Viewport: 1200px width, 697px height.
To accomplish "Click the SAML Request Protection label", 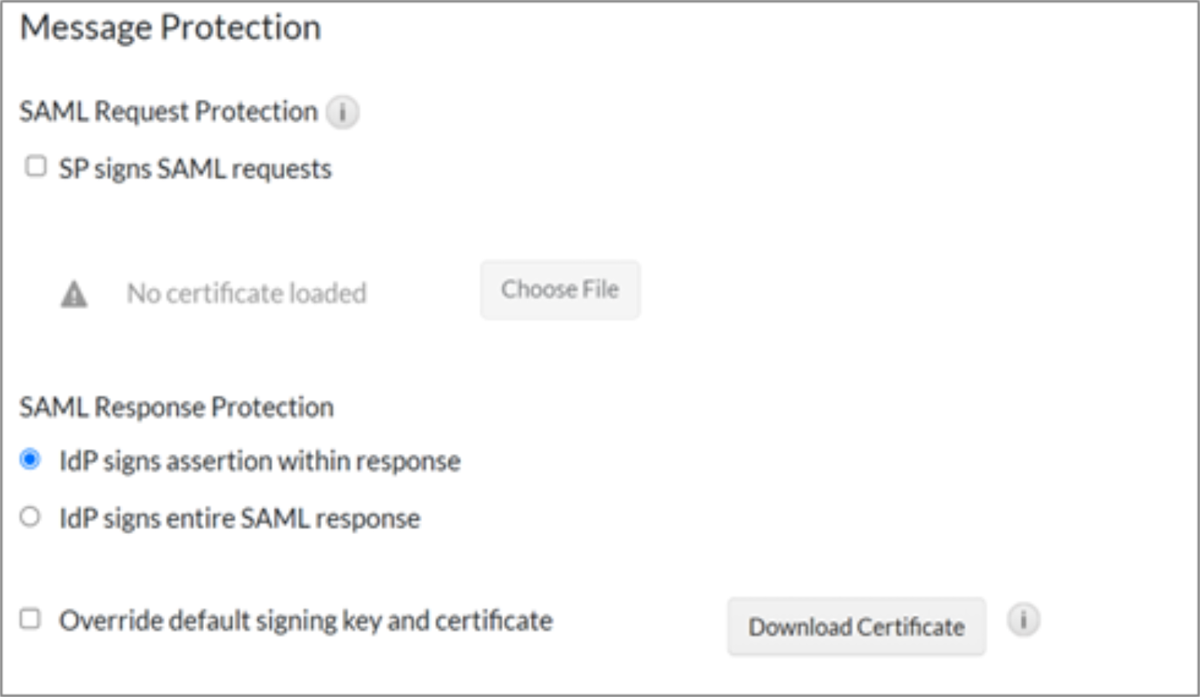I will point(168,112).
